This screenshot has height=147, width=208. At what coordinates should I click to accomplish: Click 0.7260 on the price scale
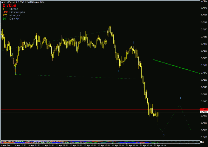click(x=204, y=15)
